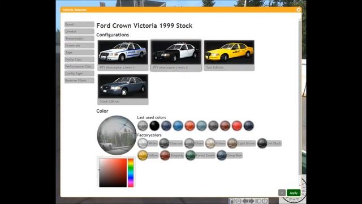
Task: Click inside the saturation-brightness color square
Action: pos(113,172)
